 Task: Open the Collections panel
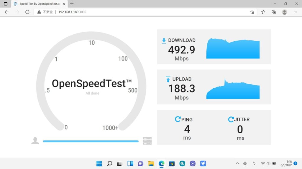pos(274,12)
